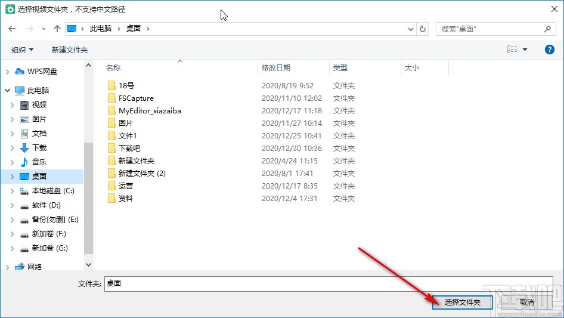This screenshot has width=564, height=318.
Task: Select the 下载吧 folder
Action: click(x=129, y=149)
